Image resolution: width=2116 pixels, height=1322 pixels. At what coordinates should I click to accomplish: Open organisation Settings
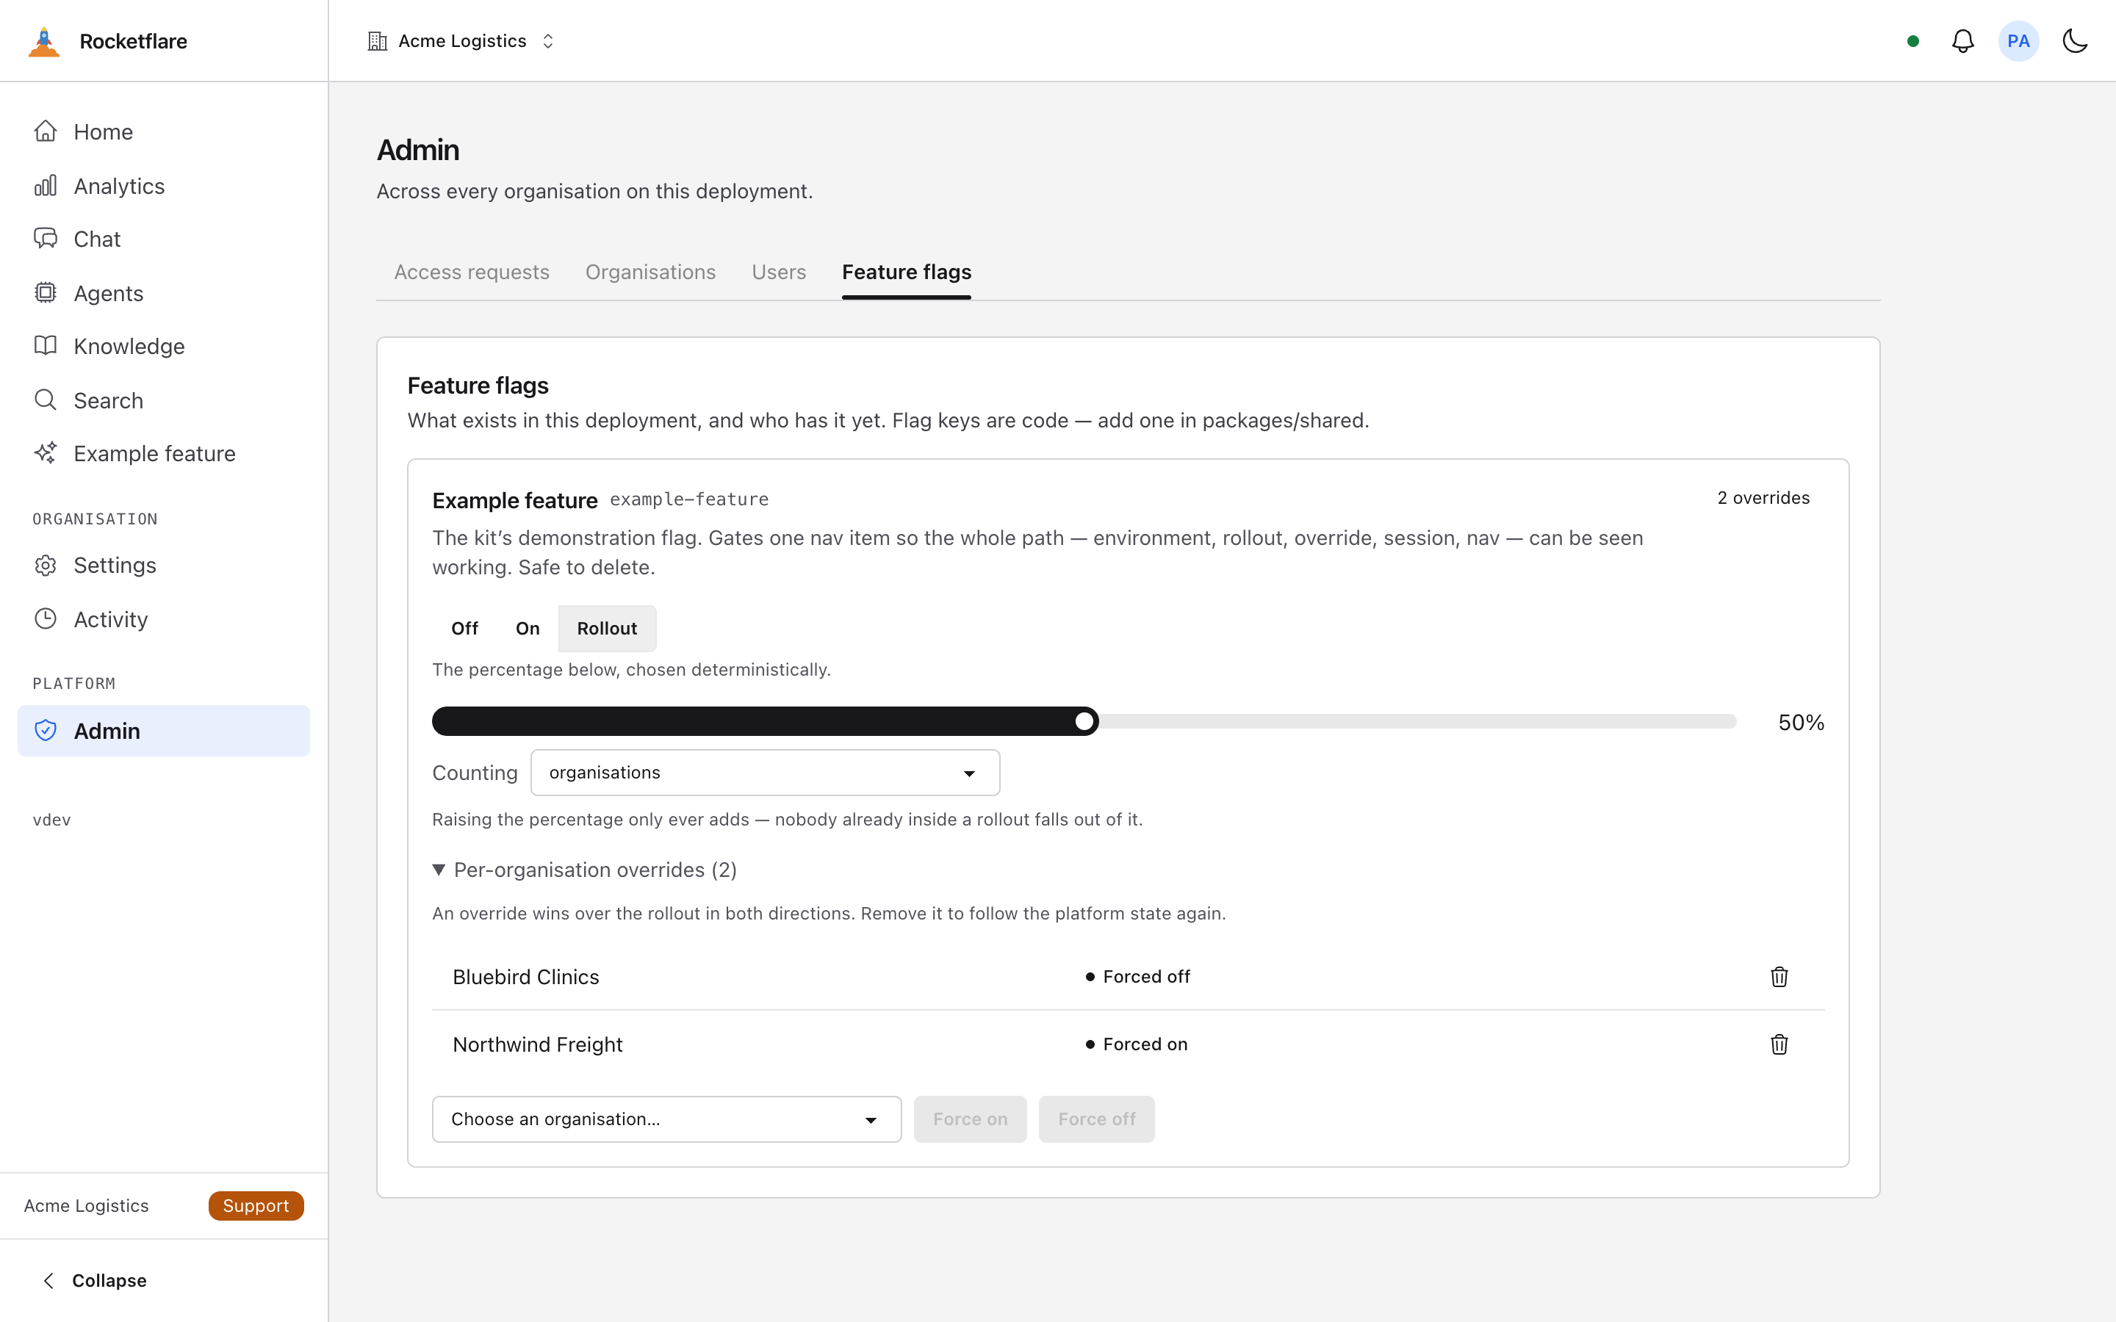(164, 566)
